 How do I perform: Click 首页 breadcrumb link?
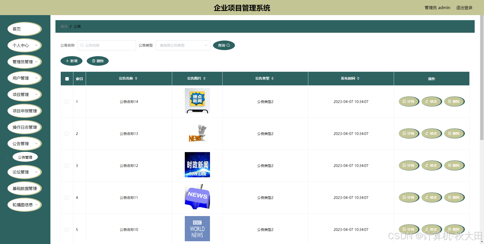pyautogui.click(x=64, y=26)
